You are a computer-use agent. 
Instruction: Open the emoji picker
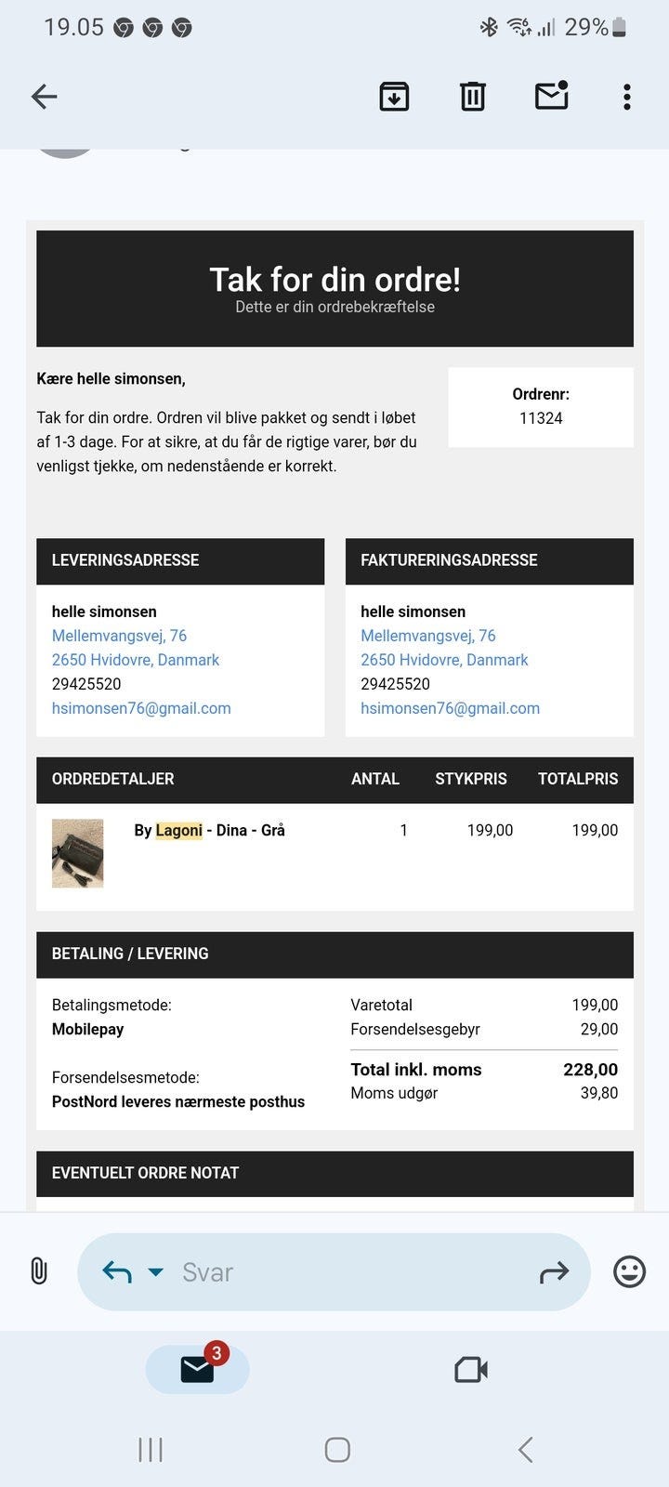pyautogui.click(x=629, y=1271)
